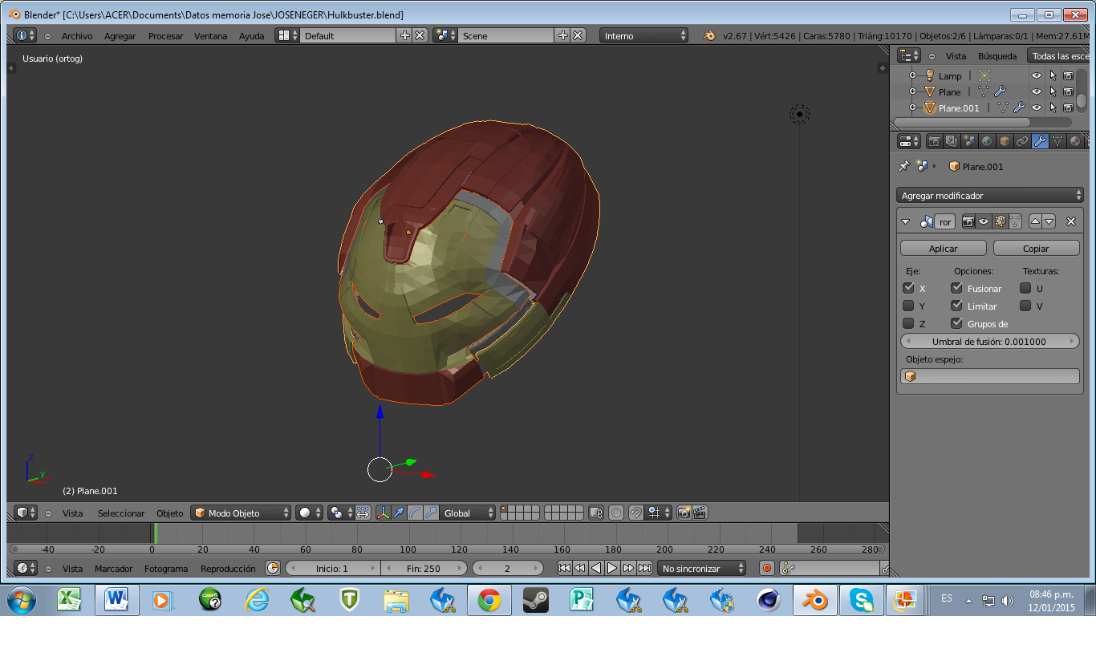1096x669 pixels.
Task: Toggle the X axis mirror checkbox
Action: [908, 288]
